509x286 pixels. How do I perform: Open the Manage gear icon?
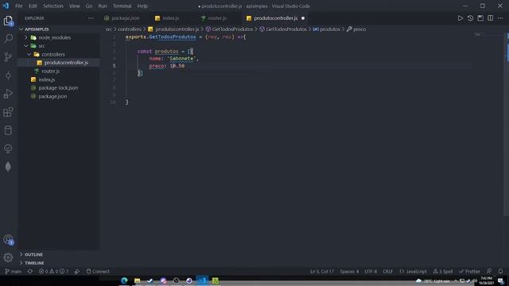[8, 257]
